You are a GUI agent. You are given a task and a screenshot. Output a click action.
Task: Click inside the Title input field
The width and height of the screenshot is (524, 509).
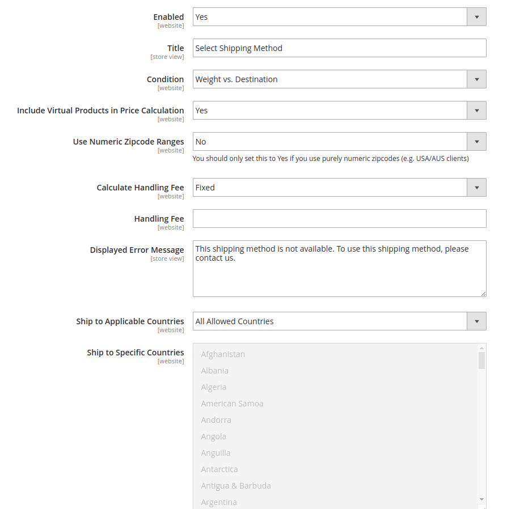point(339,48)
